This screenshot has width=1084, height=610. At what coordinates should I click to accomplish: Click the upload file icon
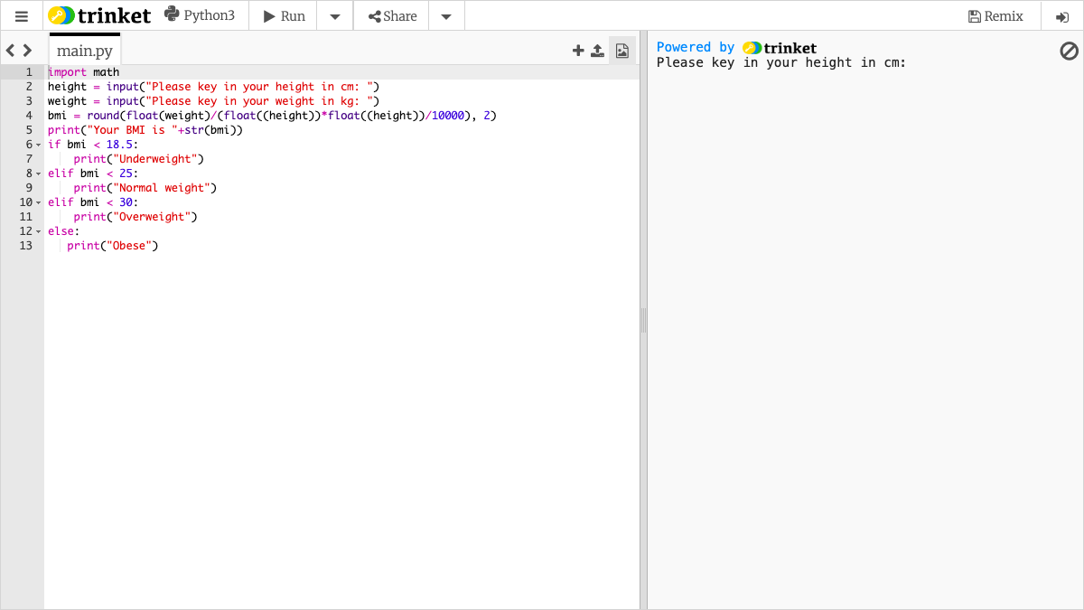[x=598, y=51]
